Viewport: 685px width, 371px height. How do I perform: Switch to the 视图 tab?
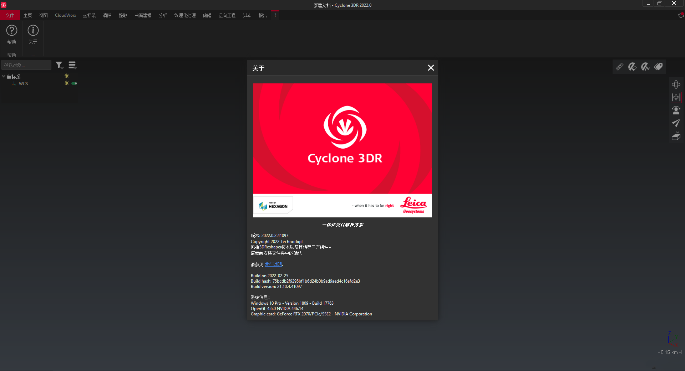click(x=44, y=15)
